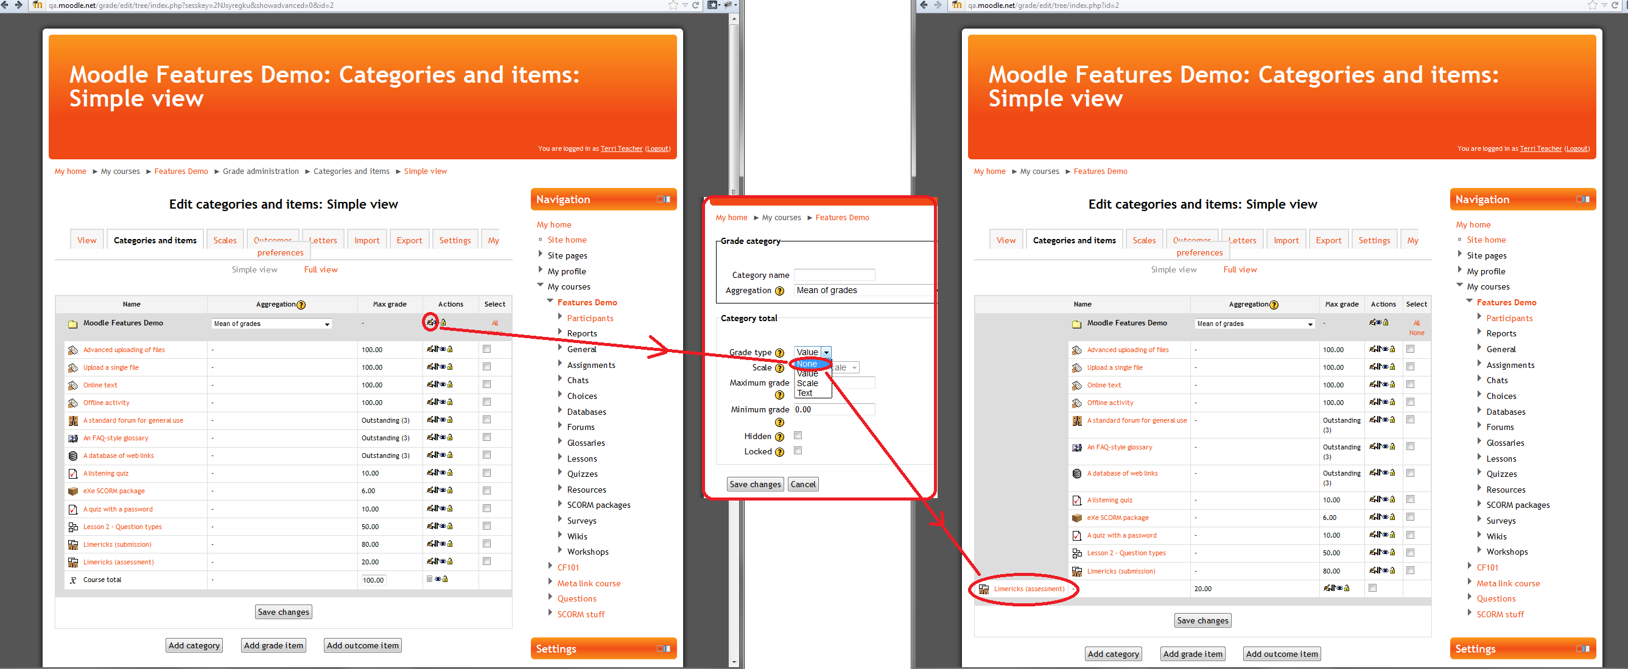Tick select checkbox for Limericks (assessment), left window
Viewport: 1628px width, 669px height.
pyautogui.click(x=486, y=561)
